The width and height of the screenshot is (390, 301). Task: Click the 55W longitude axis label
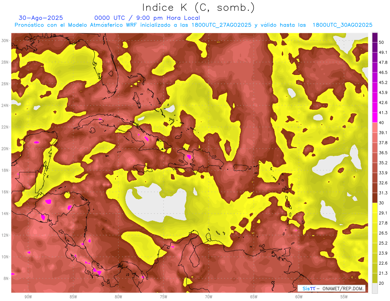(344, 297)
